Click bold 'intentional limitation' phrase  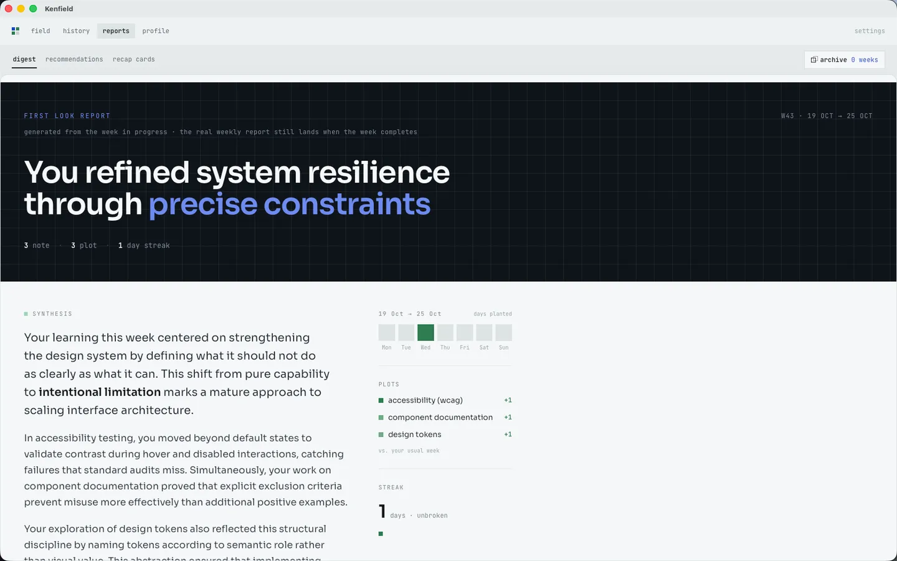tap(100, 392)
